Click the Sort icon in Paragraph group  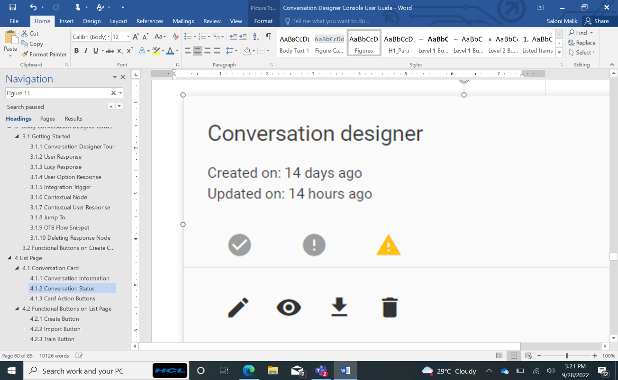(x=256, y=36)
